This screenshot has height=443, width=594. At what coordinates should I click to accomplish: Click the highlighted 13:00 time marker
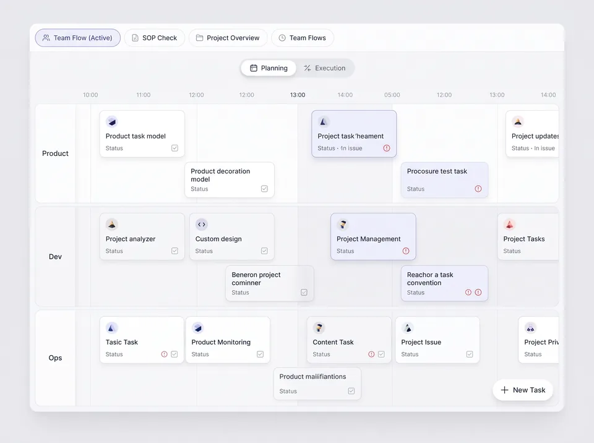coord(298,95)
